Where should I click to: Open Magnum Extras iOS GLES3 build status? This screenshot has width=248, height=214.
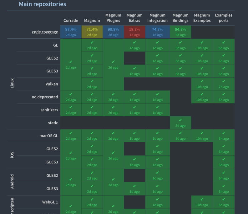pos(134,162)
